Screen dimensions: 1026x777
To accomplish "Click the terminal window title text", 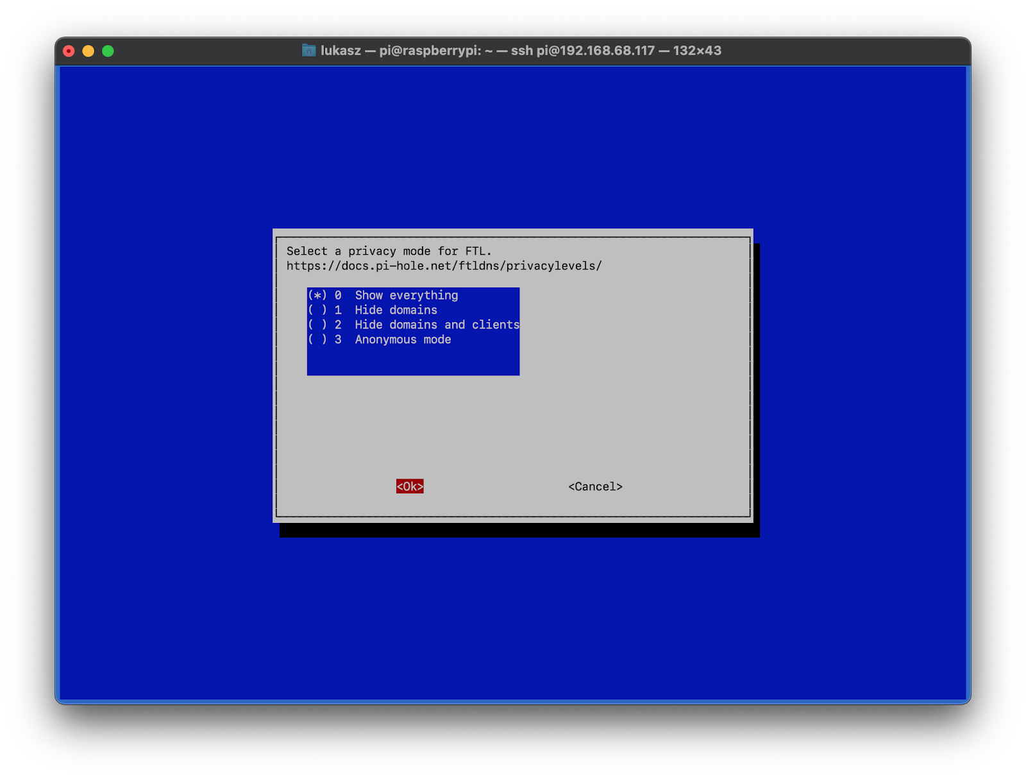I will pyautogui.click(x=521, y=50).
